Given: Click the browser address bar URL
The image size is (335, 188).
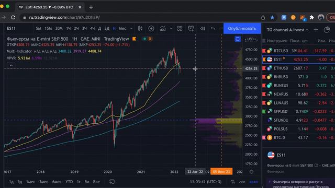Looking at the screenshot, I should click(x=64, y=17).
